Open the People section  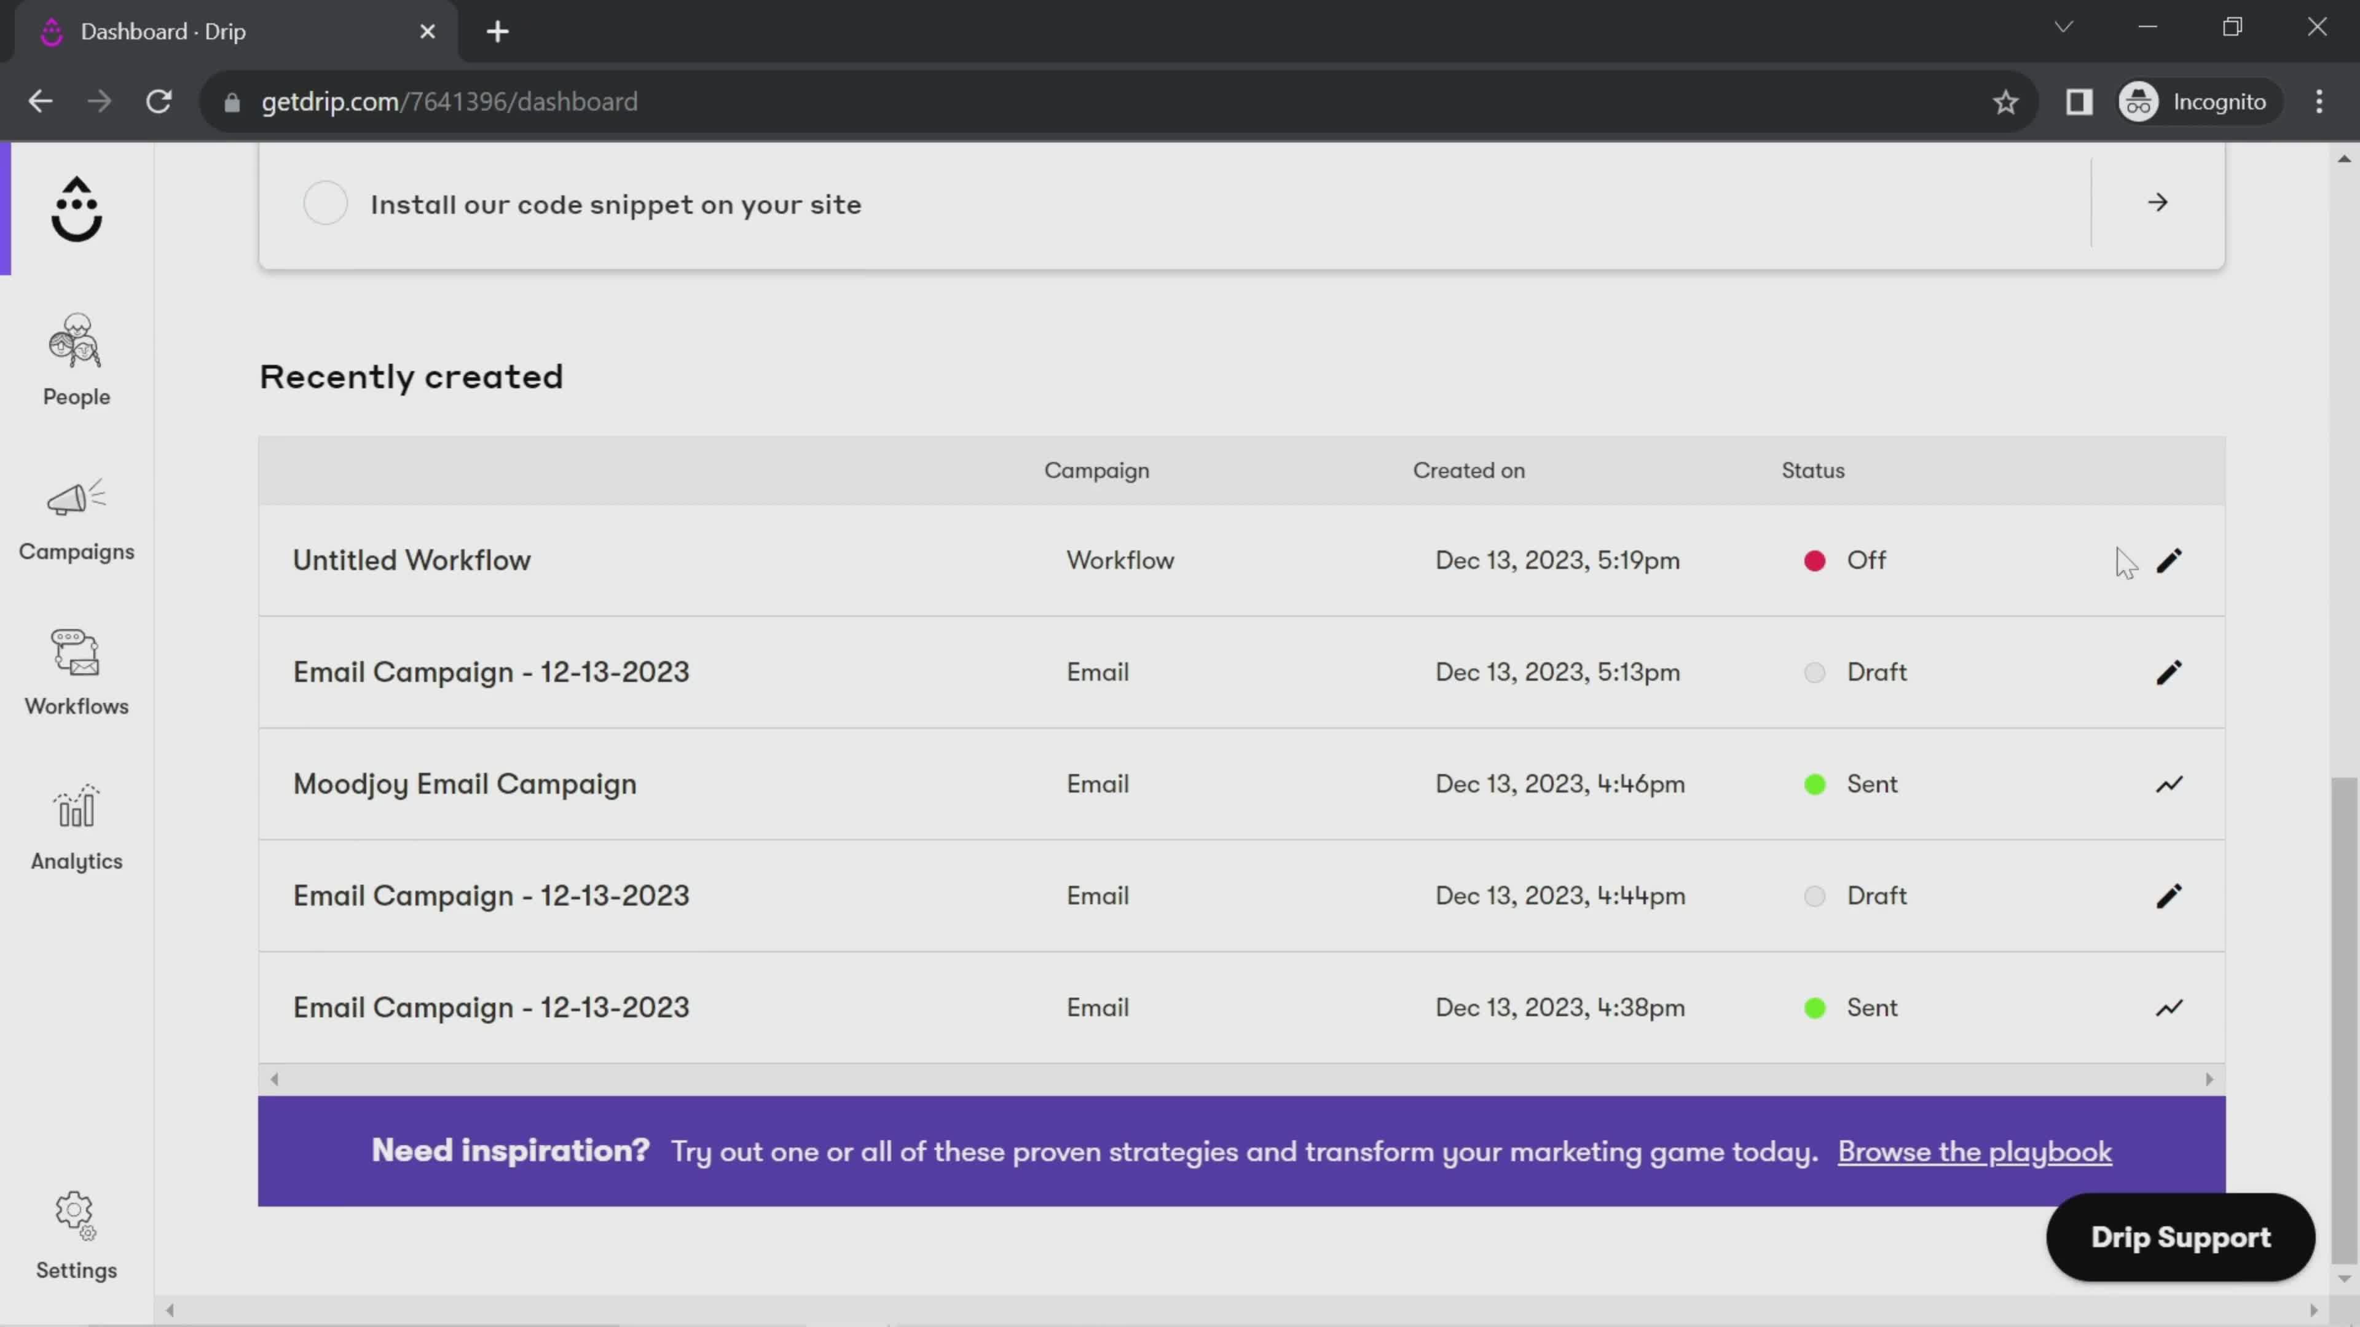click(x=76, y=360)
